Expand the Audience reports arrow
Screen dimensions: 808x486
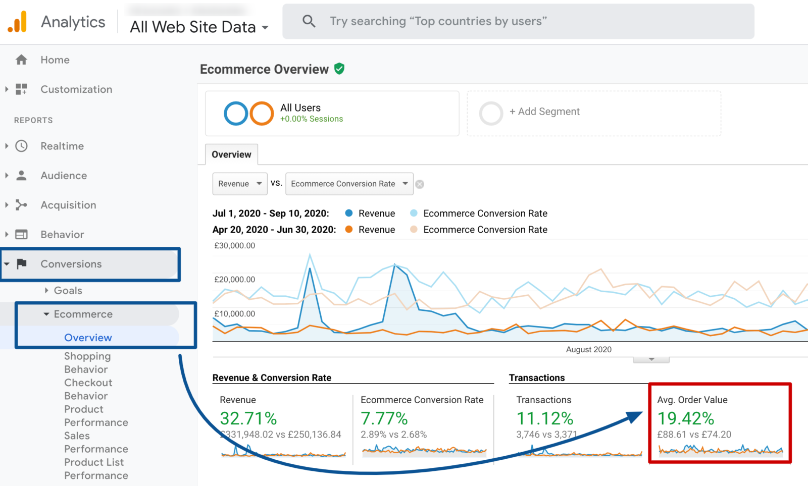pyautogui.click(x=7, y=176)
